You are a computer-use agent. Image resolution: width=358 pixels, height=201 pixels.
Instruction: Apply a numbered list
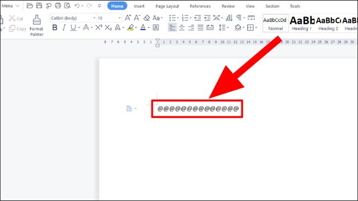coord(185,18)
